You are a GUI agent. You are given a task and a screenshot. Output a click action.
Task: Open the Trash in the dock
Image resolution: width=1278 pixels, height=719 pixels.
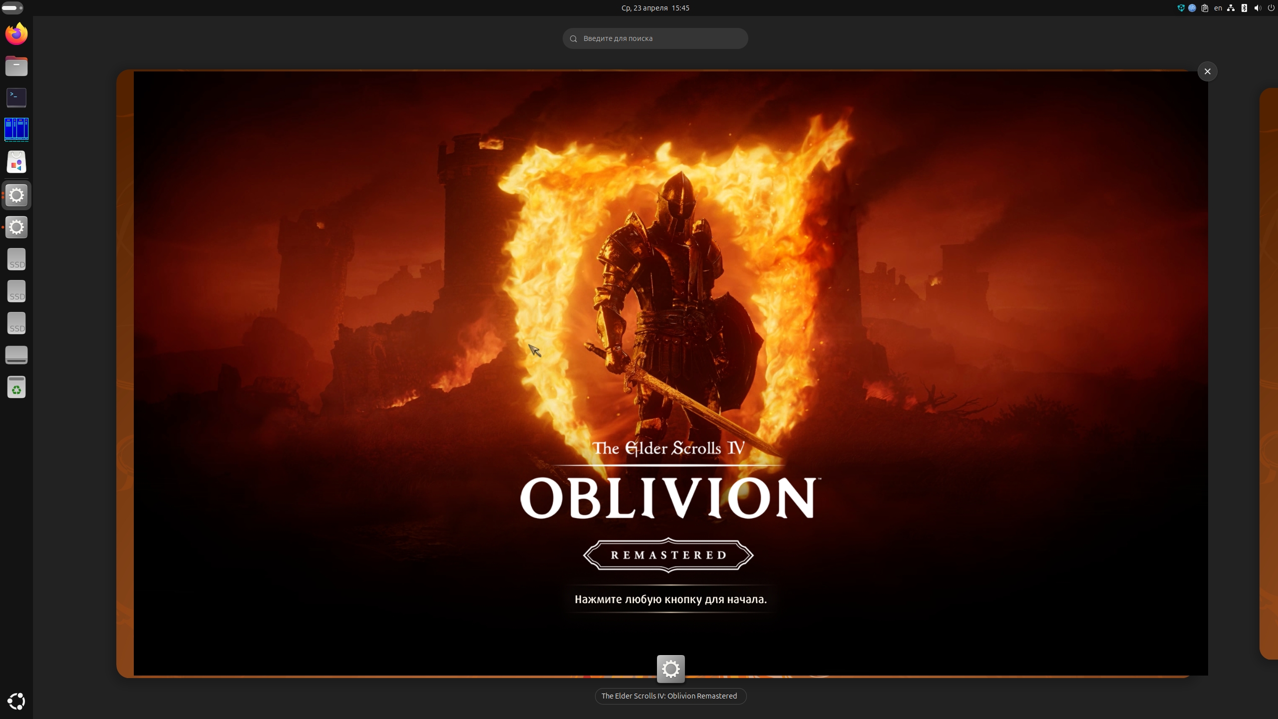[16, 387]
